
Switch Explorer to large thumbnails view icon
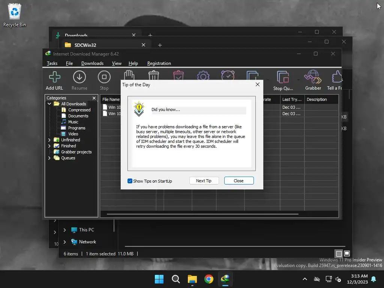point(347,253)
